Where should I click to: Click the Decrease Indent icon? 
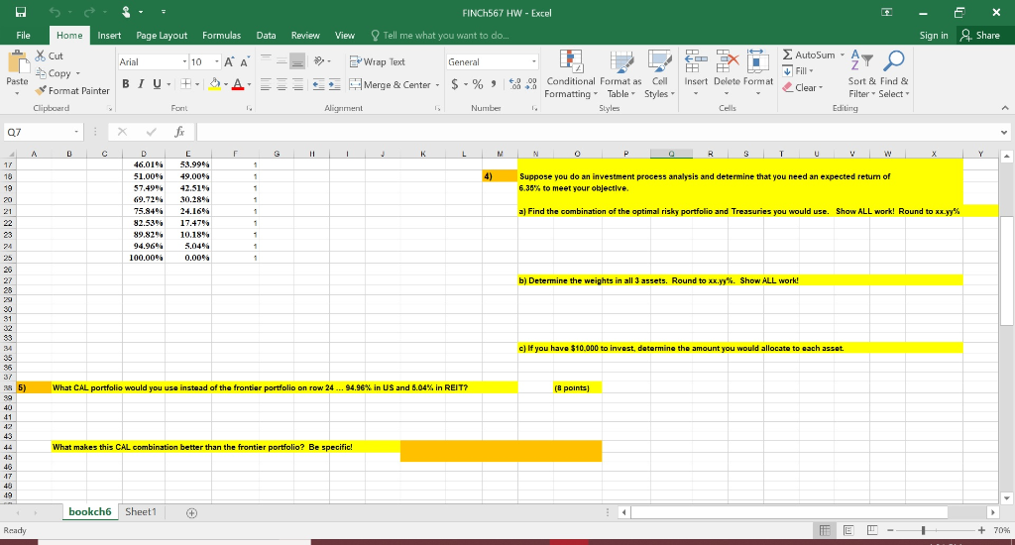pos(318,85)
